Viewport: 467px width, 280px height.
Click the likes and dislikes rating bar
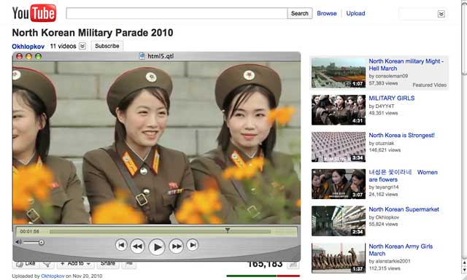[x=263, y=276]
